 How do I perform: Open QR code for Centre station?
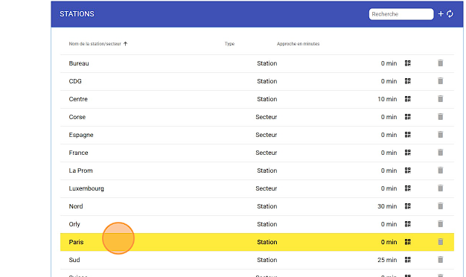[x=408, y=99]
